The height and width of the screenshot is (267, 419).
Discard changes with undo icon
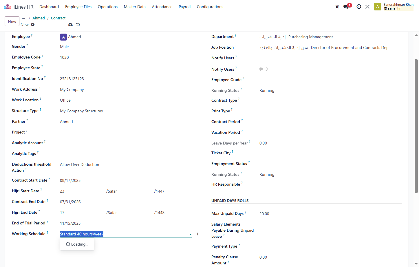click(x=78, y=25)
